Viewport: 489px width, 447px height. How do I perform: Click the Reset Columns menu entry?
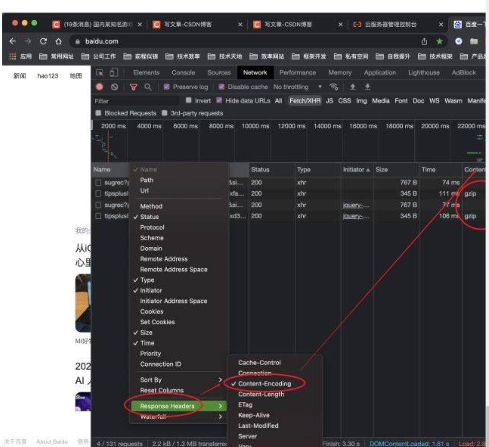click(162, 390)
